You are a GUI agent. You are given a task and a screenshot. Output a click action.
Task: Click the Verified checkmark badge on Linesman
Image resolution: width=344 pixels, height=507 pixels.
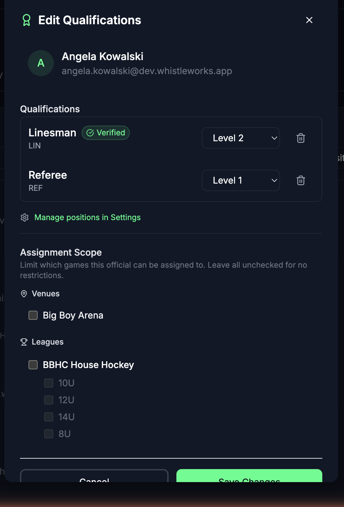pyautogui.click(x=105, y=133)
